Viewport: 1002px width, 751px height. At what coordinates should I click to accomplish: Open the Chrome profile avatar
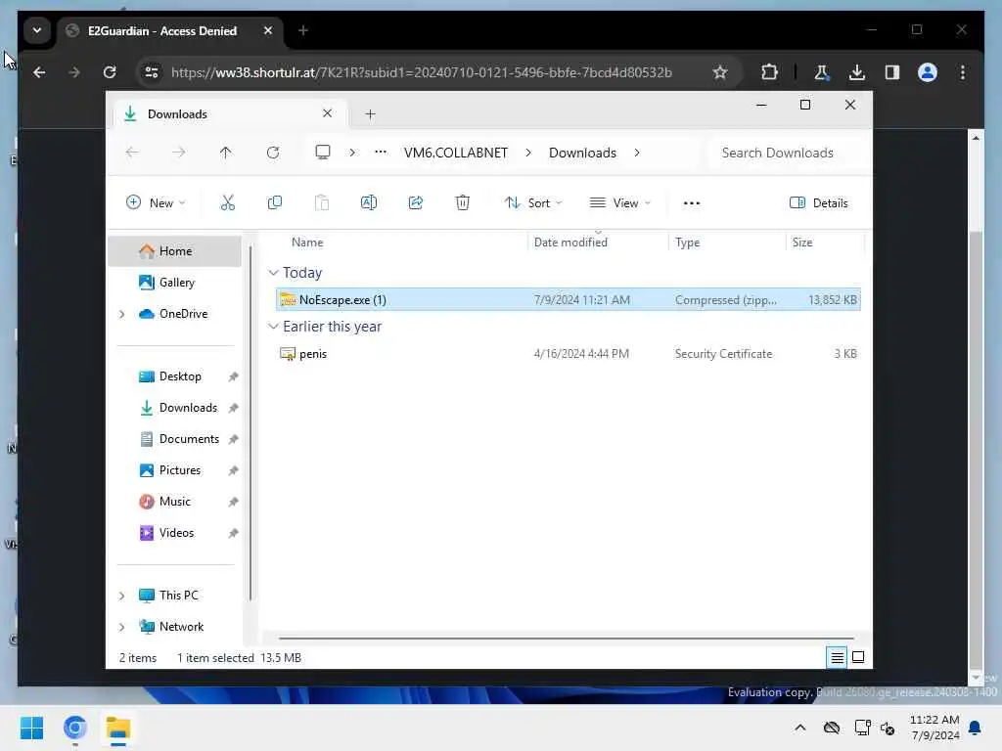[x=928, y=72]
